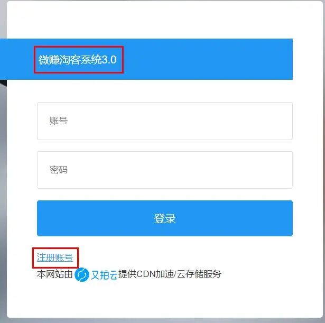Image resolution: width=325 pixels, height=323 pixels.
Task: Click the 微赚淘客系统3.0 title text
Action: click(77, 60)
